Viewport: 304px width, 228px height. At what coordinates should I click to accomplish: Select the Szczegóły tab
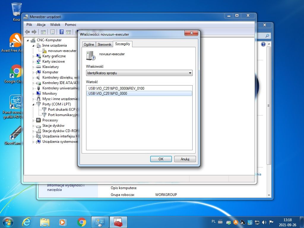123,44
